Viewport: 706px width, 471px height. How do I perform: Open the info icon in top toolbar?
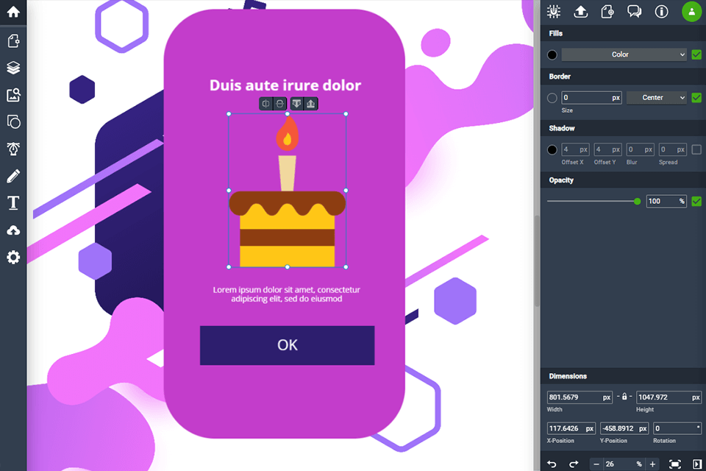point(661,12)
